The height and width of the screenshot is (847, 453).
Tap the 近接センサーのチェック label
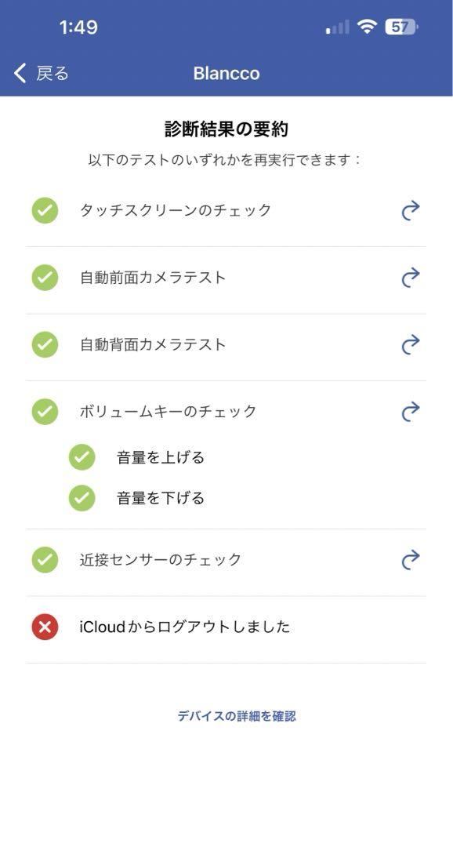(161, 560)
